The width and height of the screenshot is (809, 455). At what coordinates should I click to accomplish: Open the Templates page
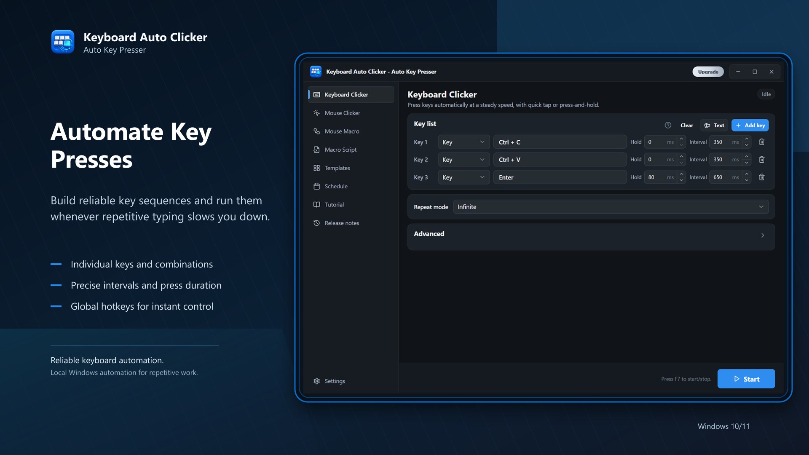[x=351, y=168]
